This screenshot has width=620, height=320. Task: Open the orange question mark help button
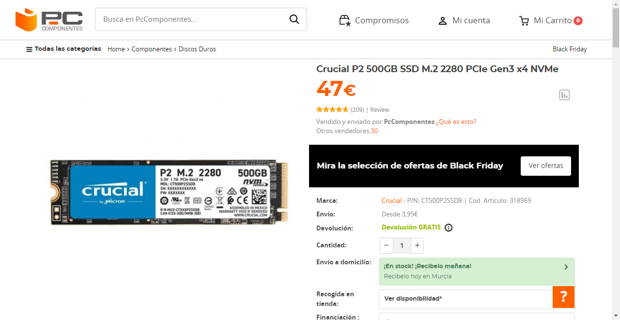point(563,297)
